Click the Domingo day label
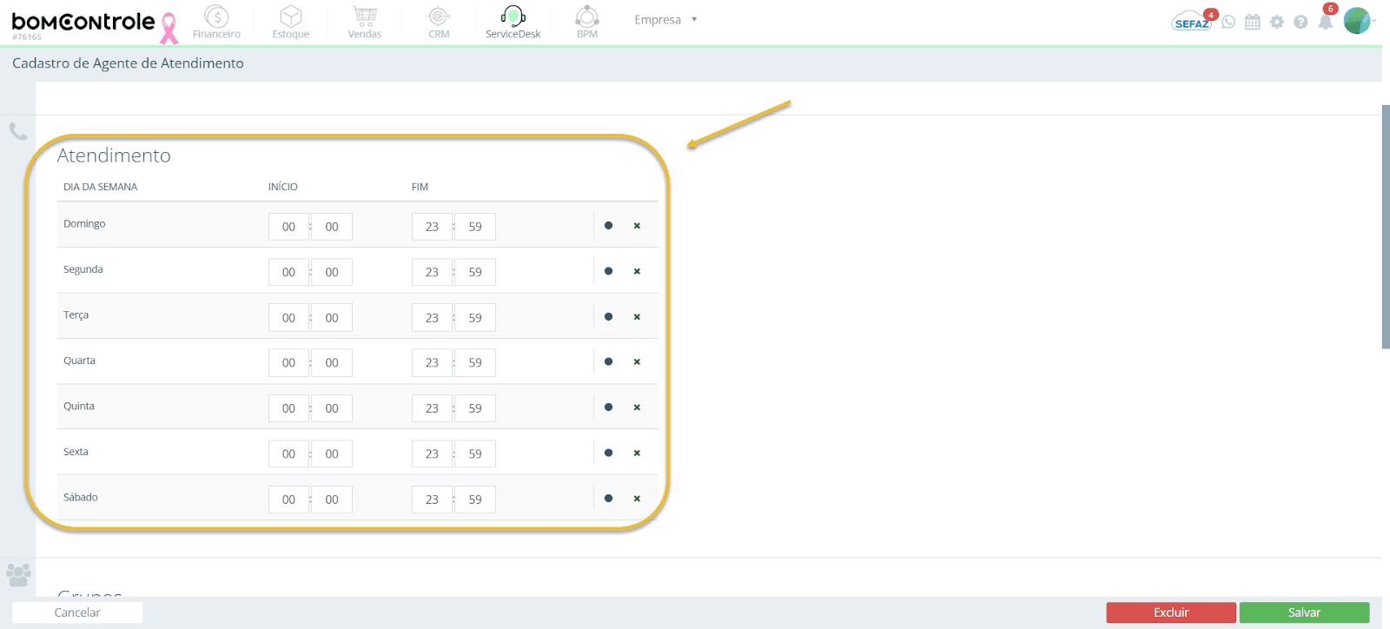Image resolution: width=1390 pixels, height=629 pixels. (x=84, y=224)
